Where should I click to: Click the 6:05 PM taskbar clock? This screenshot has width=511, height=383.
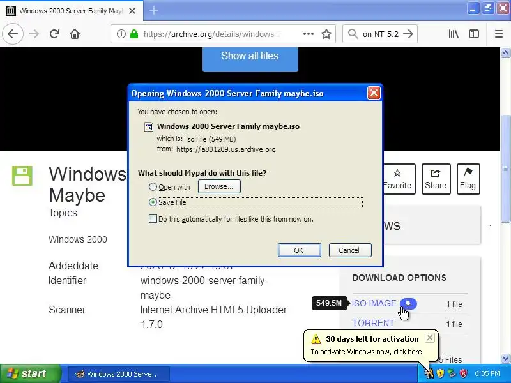pos(487,373)
